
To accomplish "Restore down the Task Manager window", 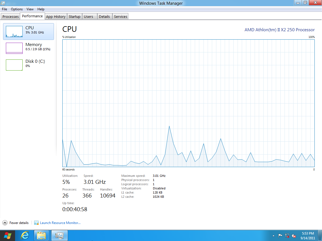I will click(305, 3).
